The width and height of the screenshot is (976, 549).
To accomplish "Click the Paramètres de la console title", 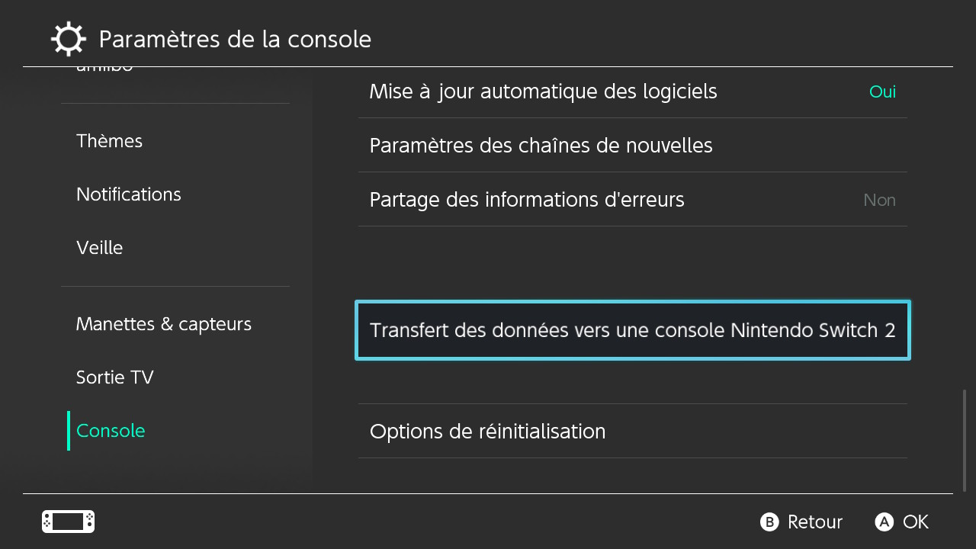I will (235, 39).
